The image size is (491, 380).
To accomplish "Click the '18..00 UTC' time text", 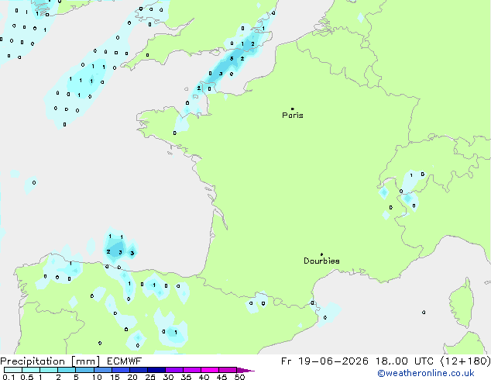I will (404, 361).
